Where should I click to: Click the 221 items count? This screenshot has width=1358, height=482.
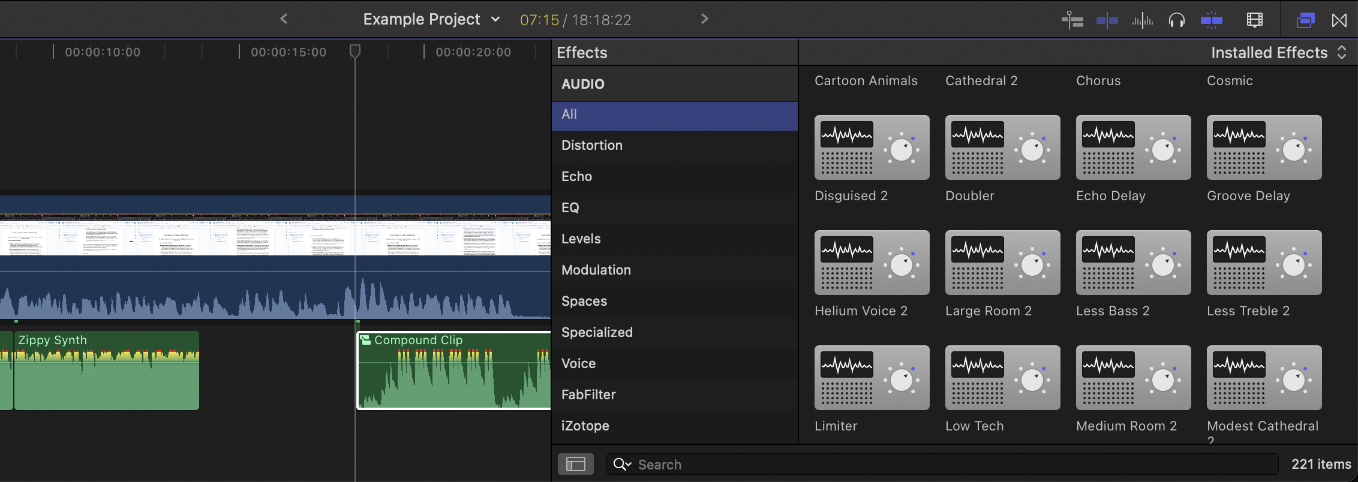tap(1321, 465)
